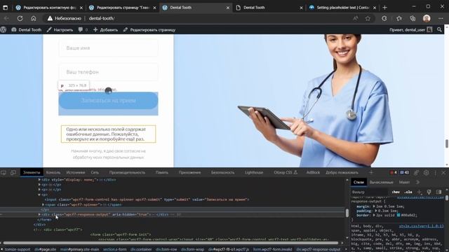Open Dental Tooth site menu in admin bar
The width and height of the screenshot is (449, 252).
point(27,29)
